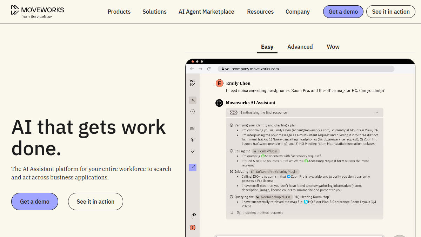Click the AI that gets work done headline
The image size is (421, 237).
click(88, 138)
